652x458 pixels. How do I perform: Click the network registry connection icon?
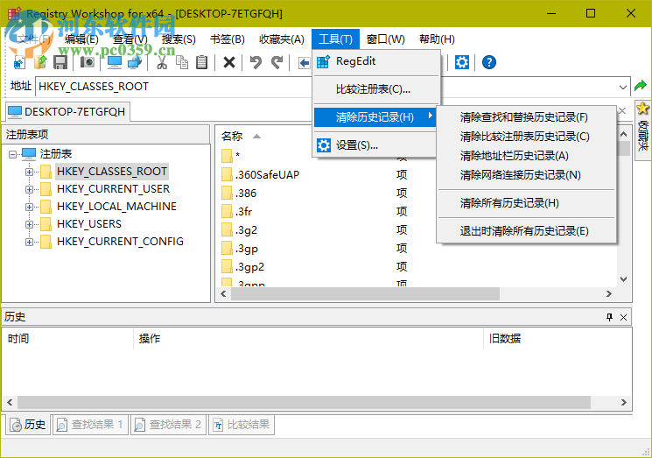135,62
